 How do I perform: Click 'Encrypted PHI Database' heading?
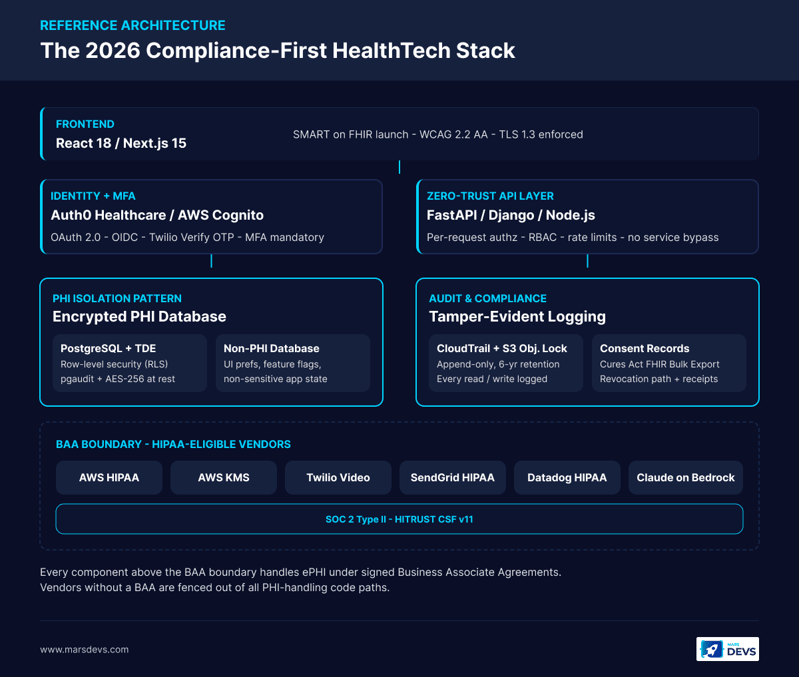[x=139, y=316]
